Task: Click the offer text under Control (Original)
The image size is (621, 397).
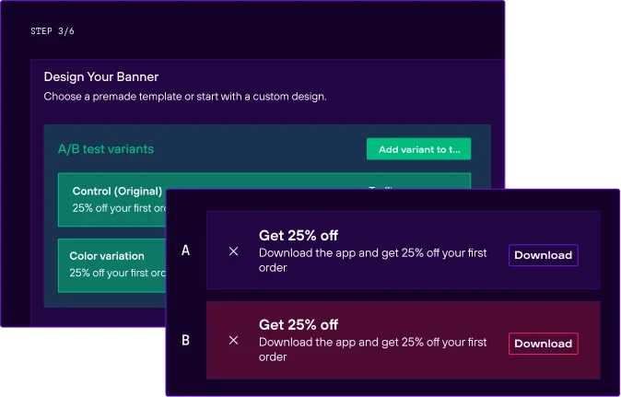Action: point(119,208)
